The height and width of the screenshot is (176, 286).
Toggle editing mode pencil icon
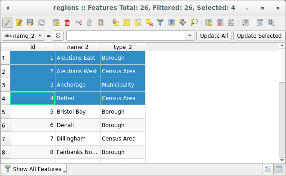pos(8,23)
